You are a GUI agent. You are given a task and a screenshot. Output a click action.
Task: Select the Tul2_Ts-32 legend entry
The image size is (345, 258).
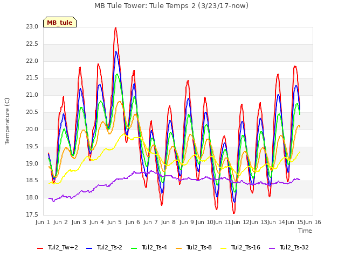[289, 247]
